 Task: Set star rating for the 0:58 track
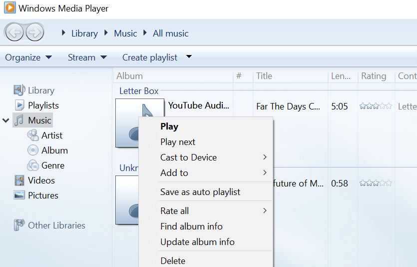click(376, 183)
